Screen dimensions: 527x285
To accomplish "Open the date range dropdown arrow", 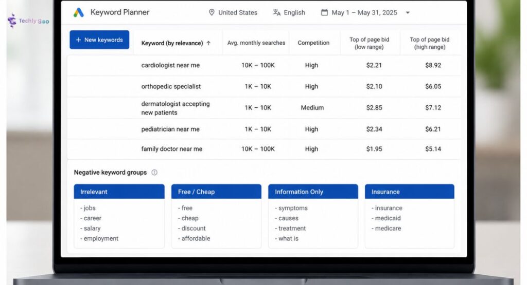I will click(408, 13).
